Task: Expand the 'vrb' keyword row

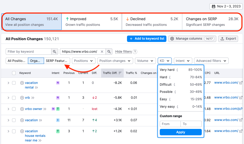Action: pos(8,98)
